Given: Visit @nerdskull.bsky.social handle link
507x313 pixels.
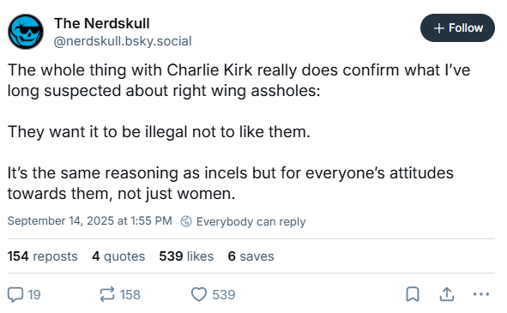Looking at the screenshot, I should [123, 41].
